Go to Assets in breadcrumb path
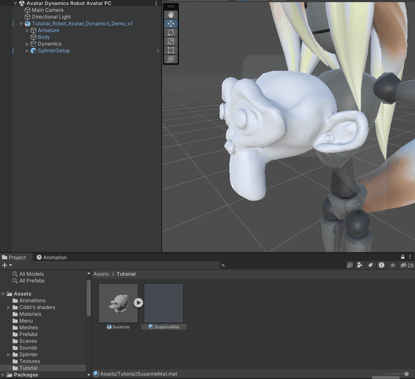 [101, 274]
